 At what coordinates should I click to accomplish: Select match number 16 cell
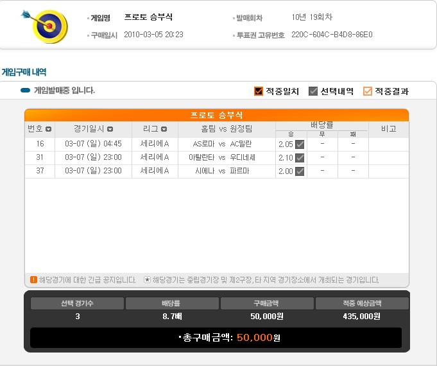coord(40,144)
